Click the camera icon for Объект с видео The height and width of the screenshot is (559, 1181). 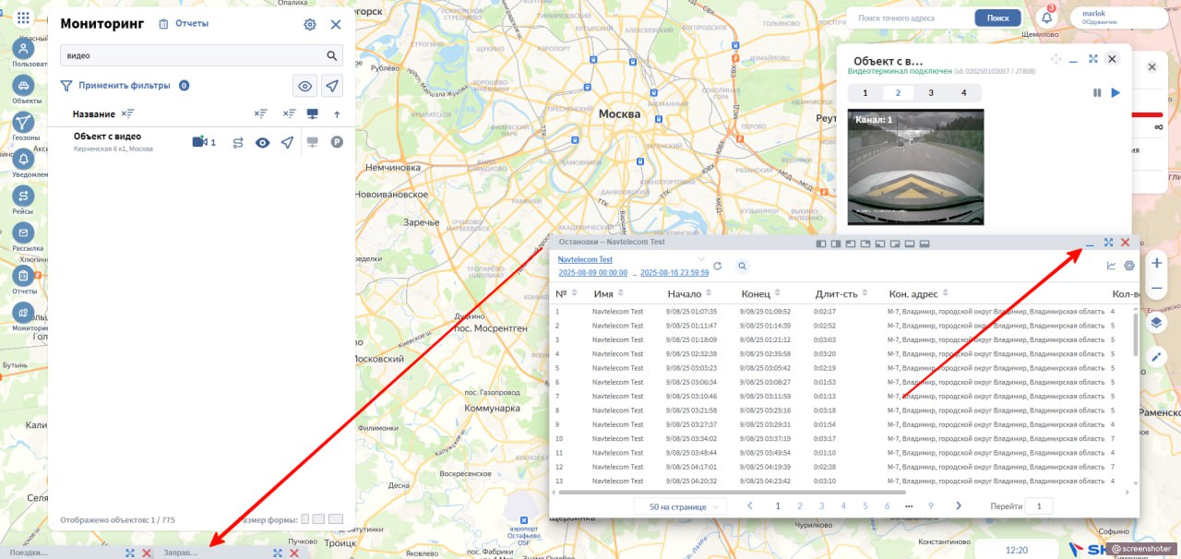click(x=199, y=142)
